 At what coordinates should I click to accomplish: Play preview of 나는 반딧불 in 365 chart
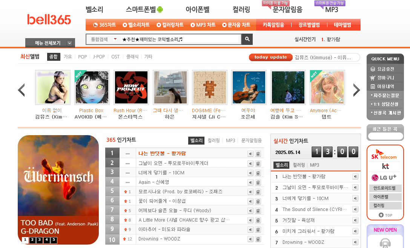[x=250, y=154]
